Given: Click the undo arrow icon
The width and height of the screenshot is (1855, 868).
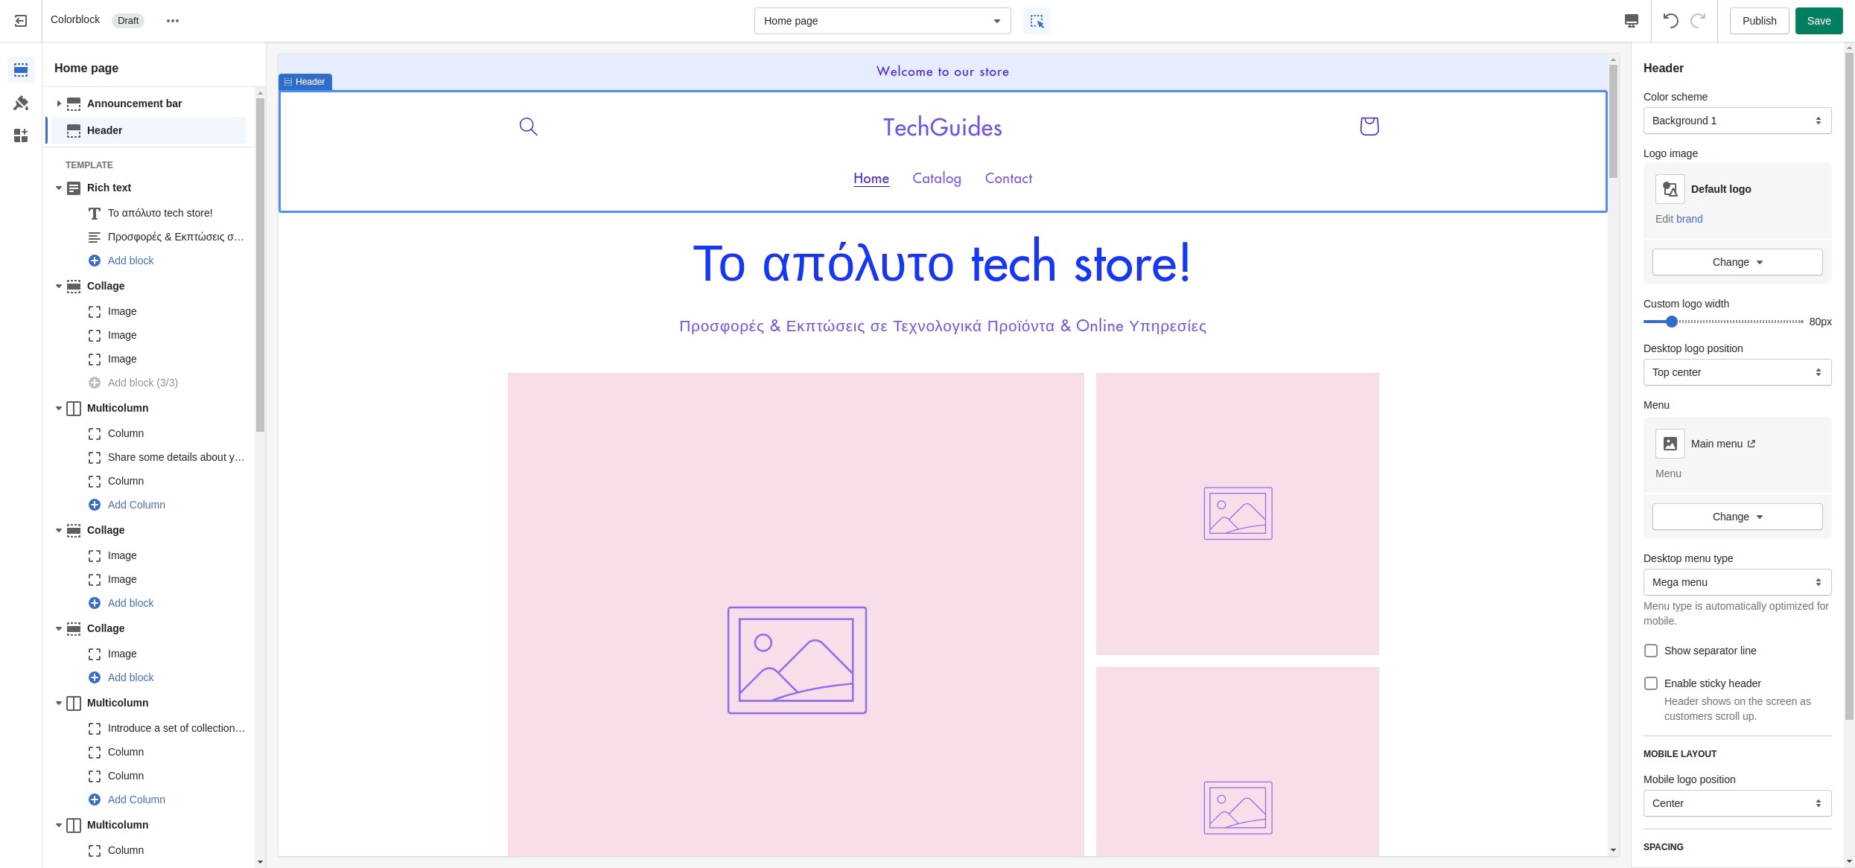Looking at the screenshot, I should (1670, 21).
